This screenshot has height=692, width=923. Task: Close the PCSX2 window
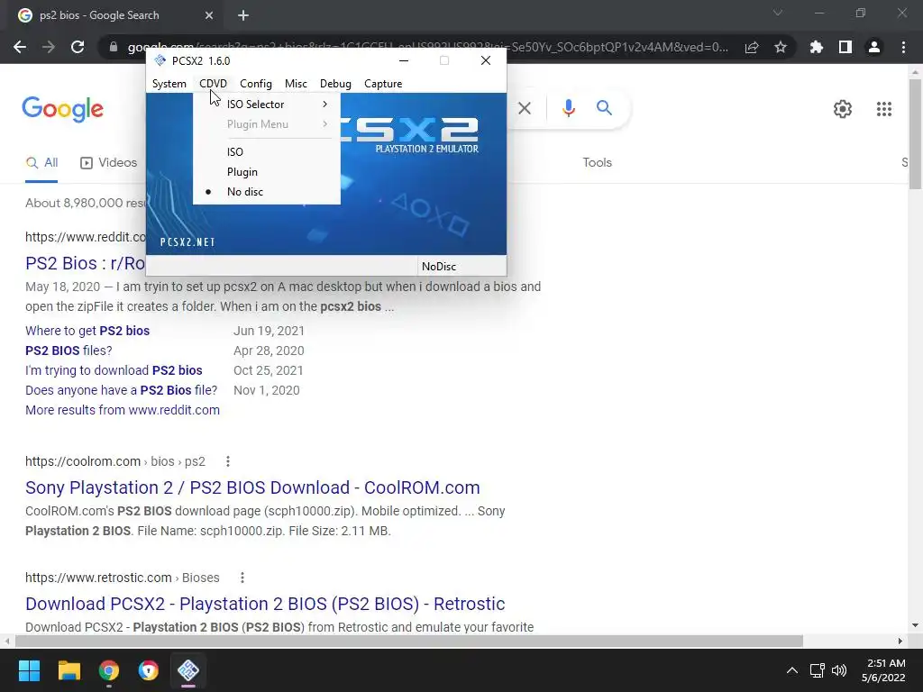(486, 60)
